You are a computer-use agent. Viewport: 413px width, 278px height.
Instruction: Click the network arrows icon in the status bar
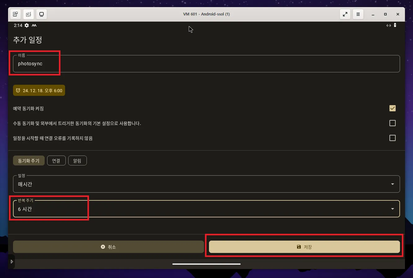388,25
